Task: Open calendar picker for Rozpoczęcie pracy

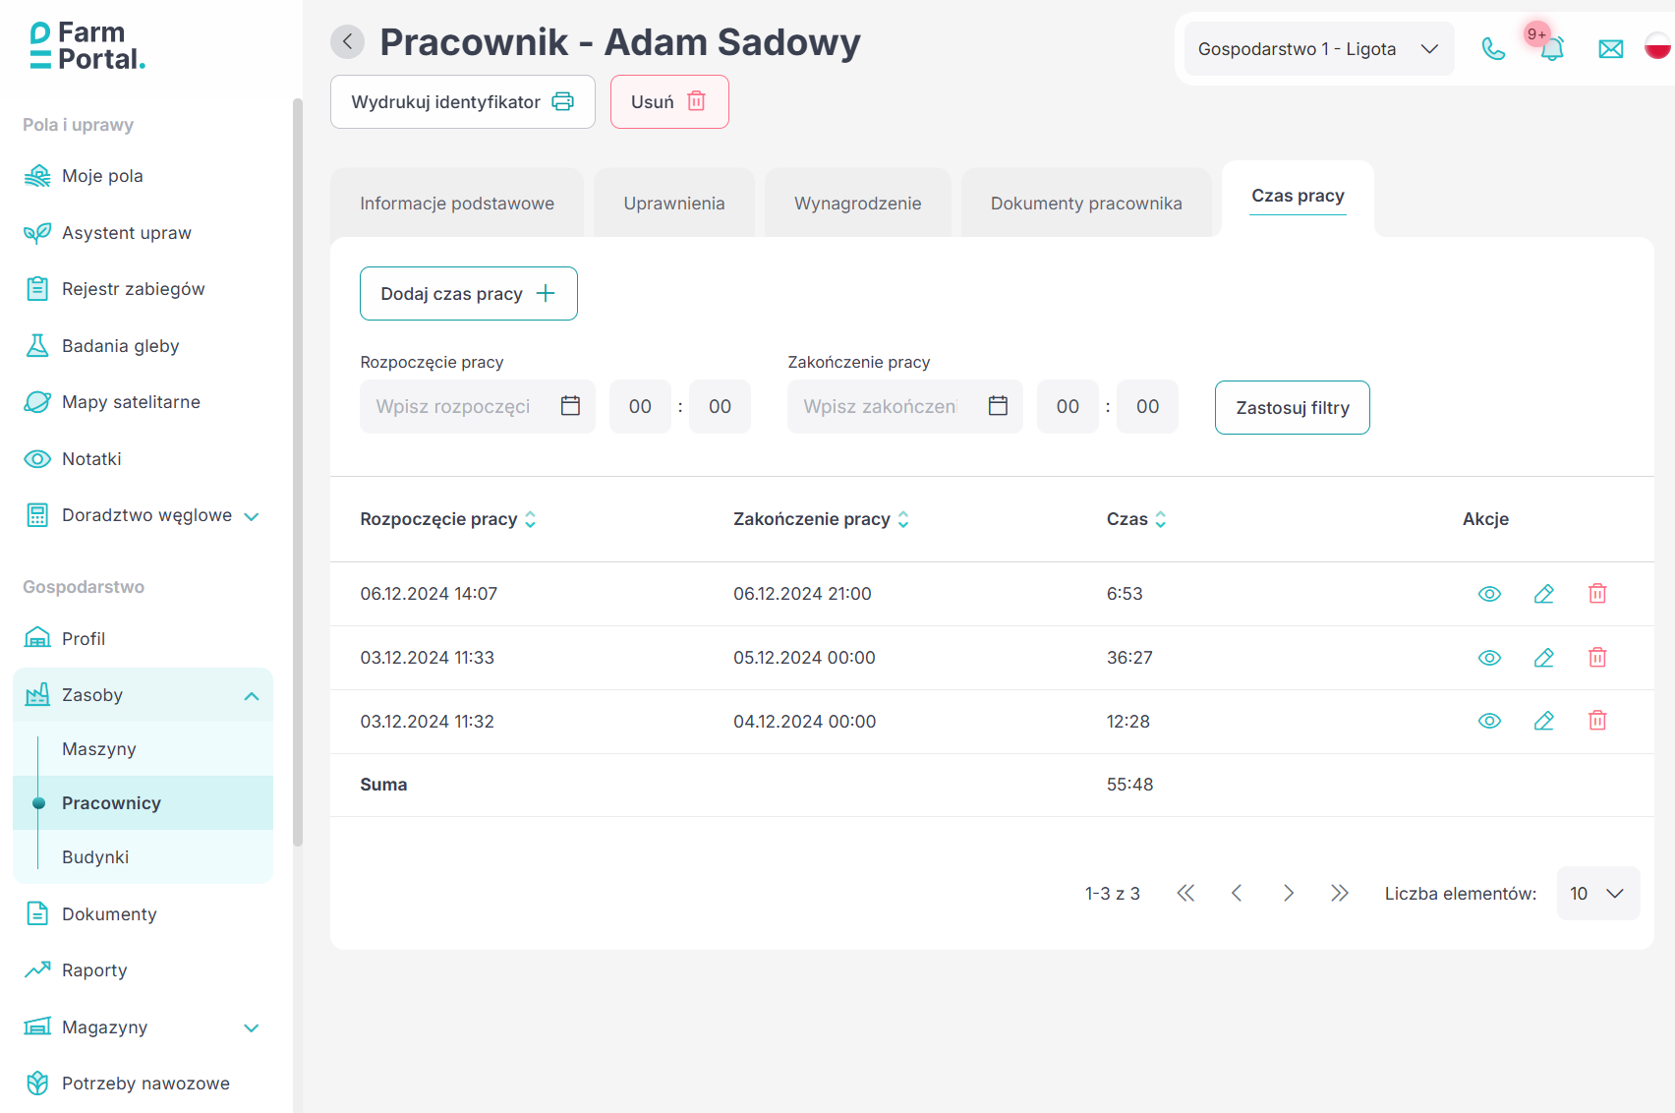Action: pos(570,406)
